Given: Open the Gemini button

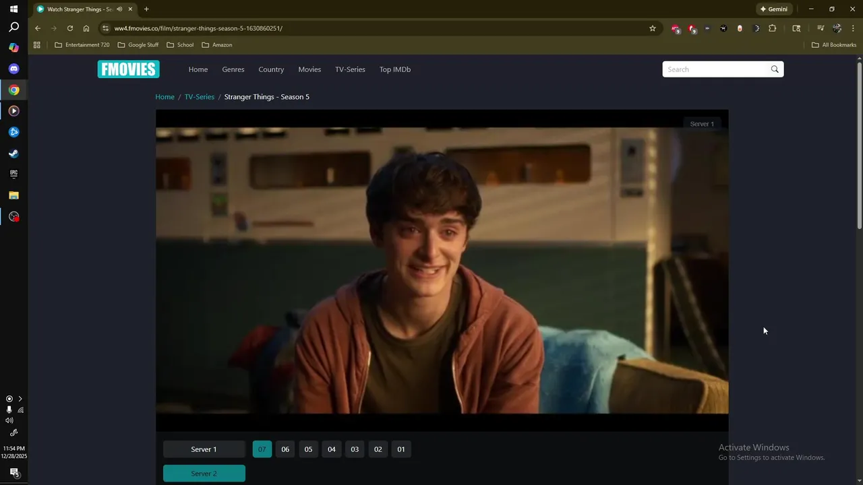Looking at the screenshot, I should 774,9.
